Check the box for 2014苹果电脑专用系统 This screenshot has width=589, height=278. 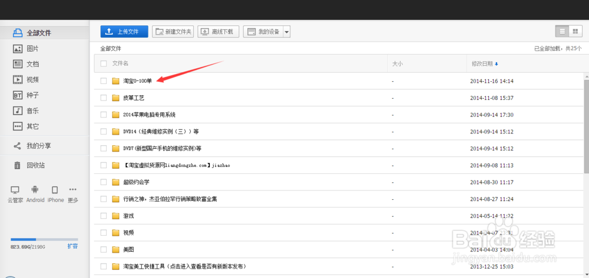[x=104, y=115]
